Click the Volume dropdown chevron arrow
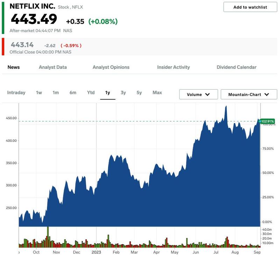Image resolution: width=280 pixels, height=257 pixels. [x=208, y=95]
